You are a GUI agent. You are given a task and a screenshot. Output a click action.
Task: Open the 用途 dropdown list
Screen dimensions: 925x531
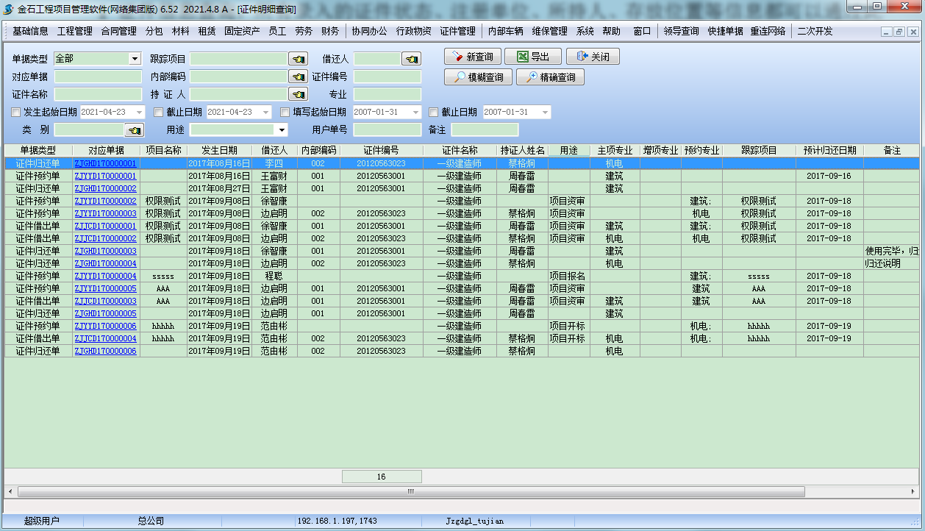tap(281, 130)
